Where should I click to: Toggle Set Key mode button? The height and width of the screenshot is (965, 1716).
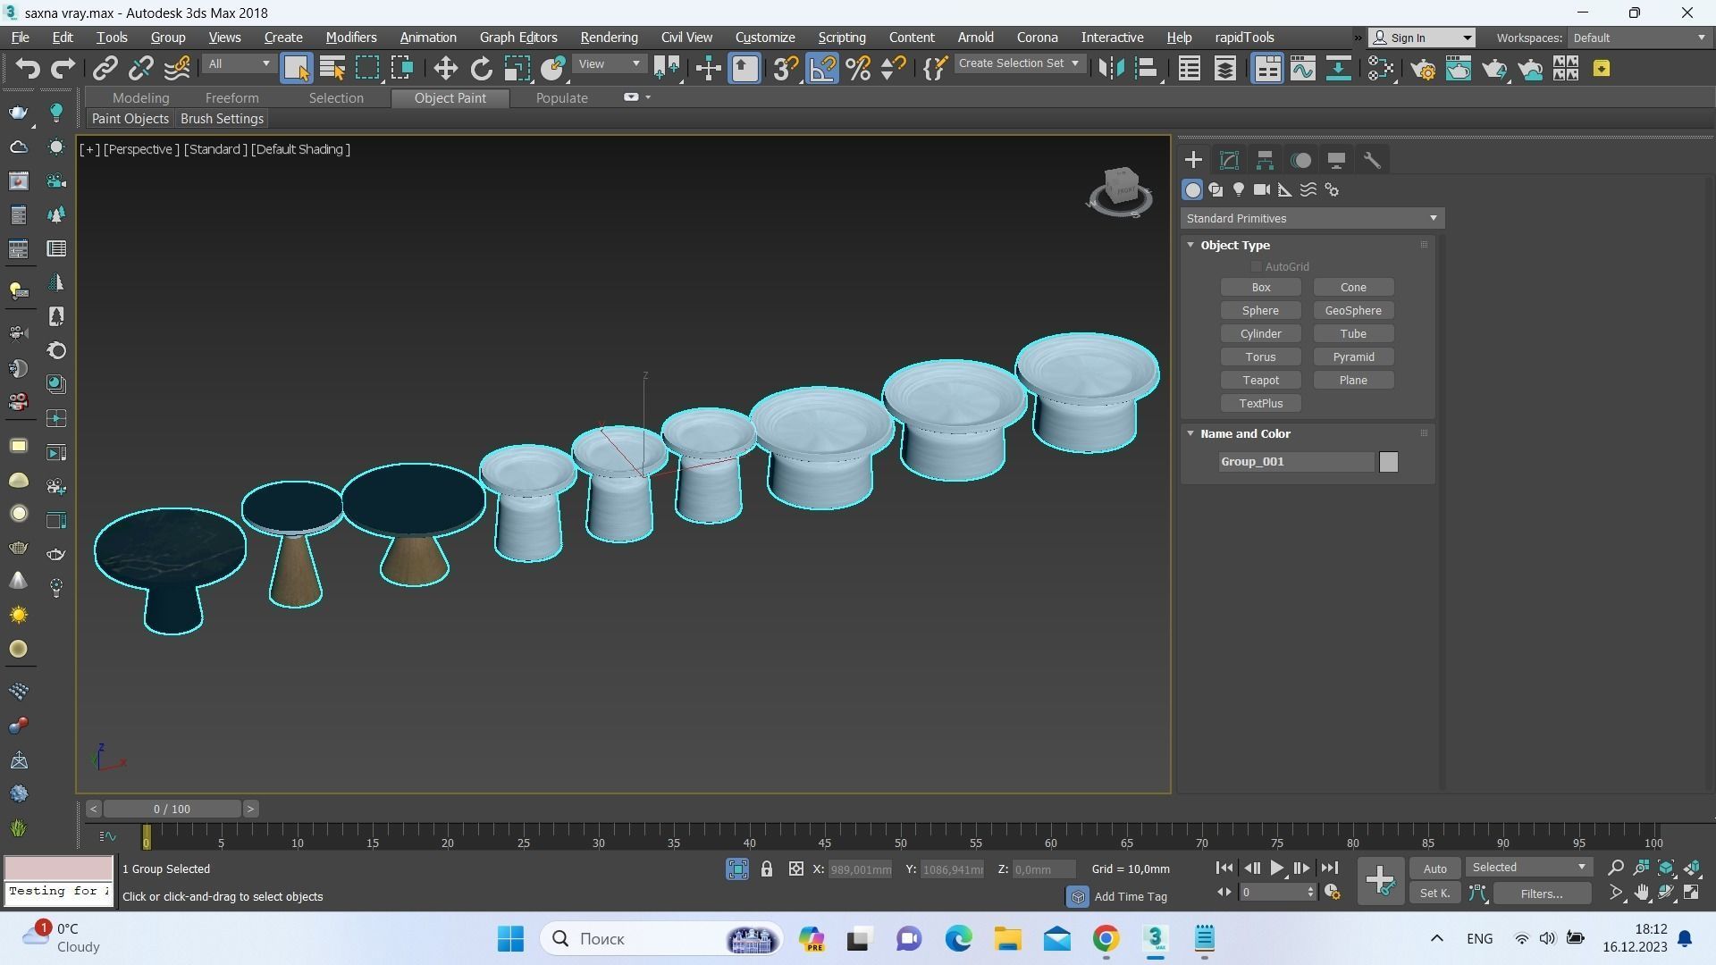click(1434, 893)
